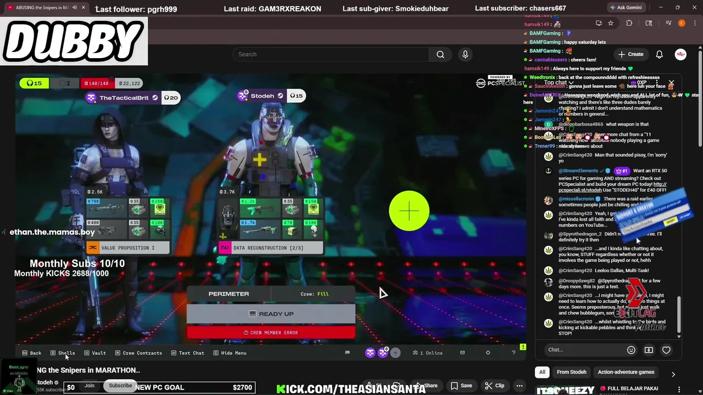Open the emoji picker in chat box

click(x=631, y=350)
